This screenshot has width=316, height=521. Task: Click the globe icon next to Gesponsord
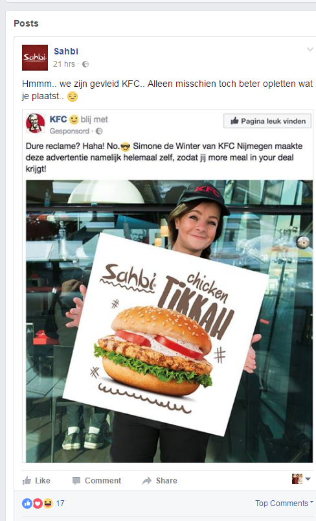[99, 132]
